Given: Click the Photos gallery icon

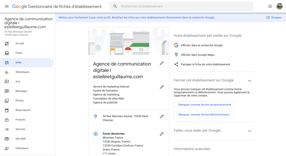Looking at the screenshot, I should click(7, 101).
